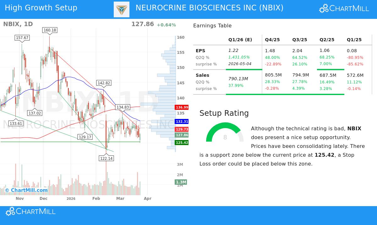Image resolution: width=377 pixels, height=225 pixels.
Task: Select the Q2/25 column header
Action: (x=327, y=40)
